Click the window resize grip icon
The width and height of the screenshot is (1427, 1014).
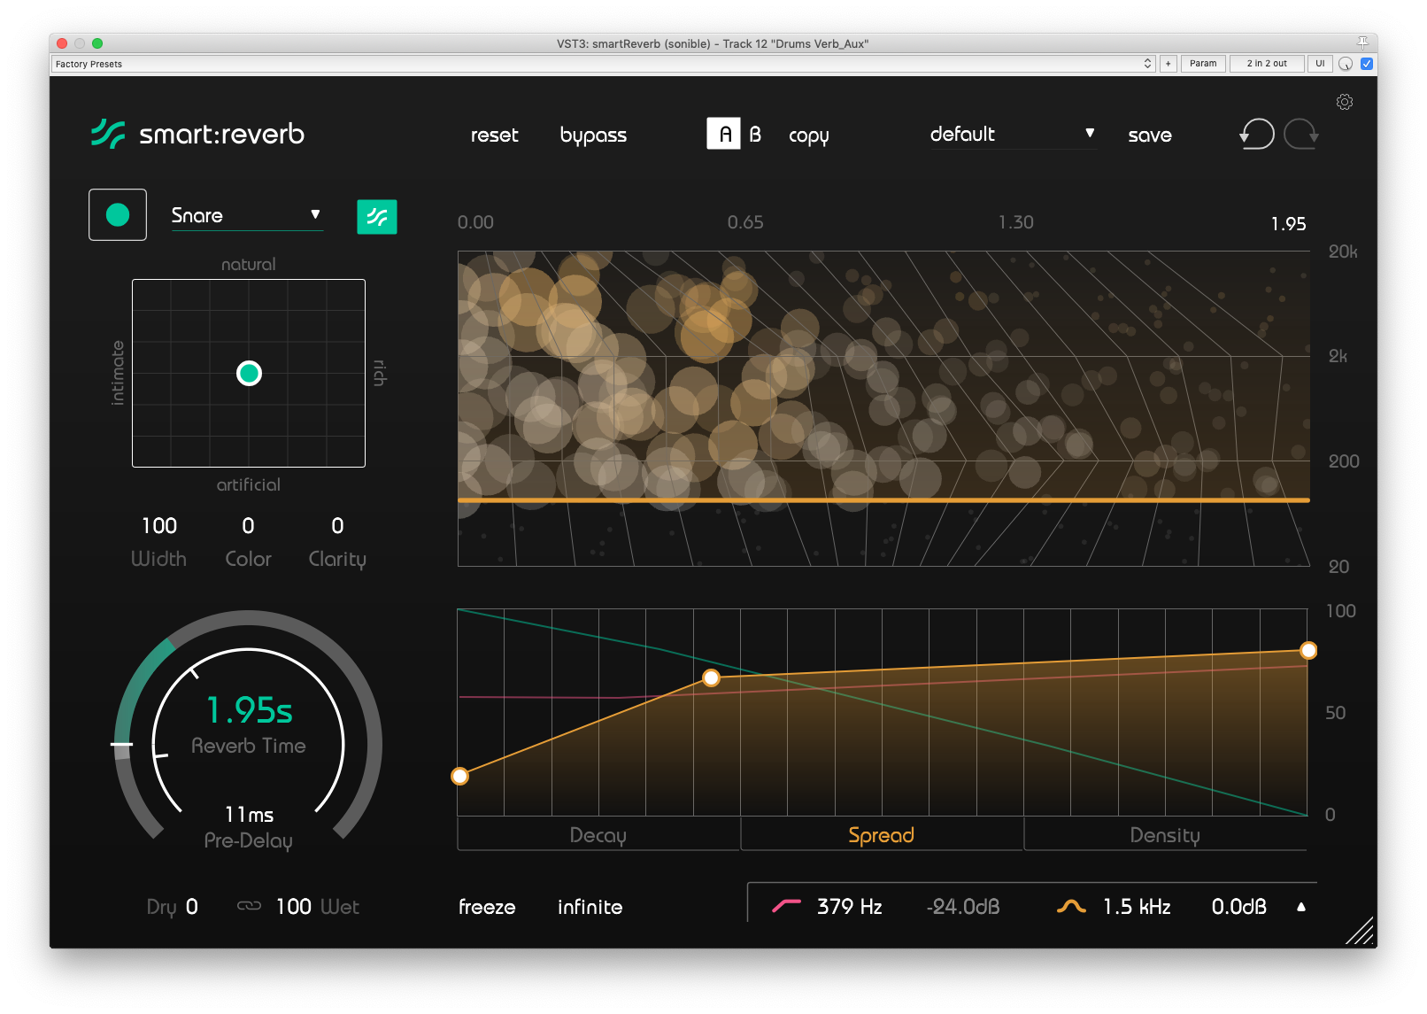(1360, 931)
